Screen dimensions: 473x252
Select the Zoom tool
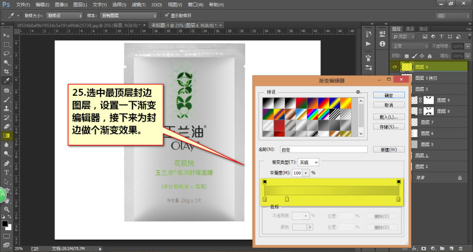pos(7,209)
